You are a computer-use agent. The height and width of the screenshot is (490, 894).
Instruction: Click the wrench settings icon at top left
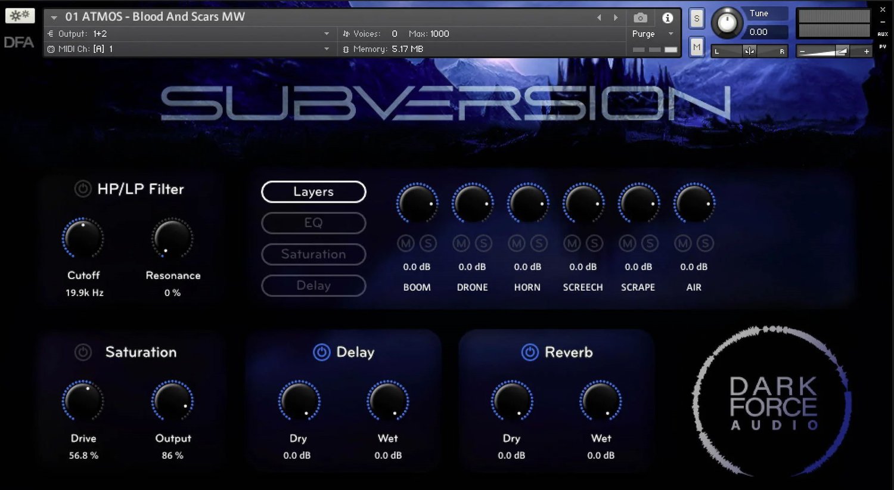click(20, 15)
